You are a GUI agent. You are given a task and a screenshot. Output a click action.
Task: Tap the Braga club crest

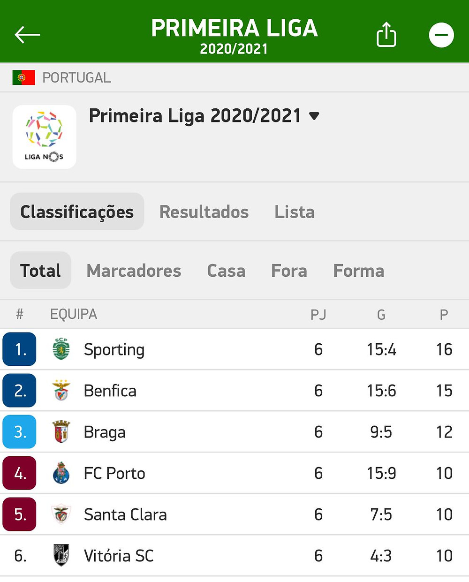[61, 431]
